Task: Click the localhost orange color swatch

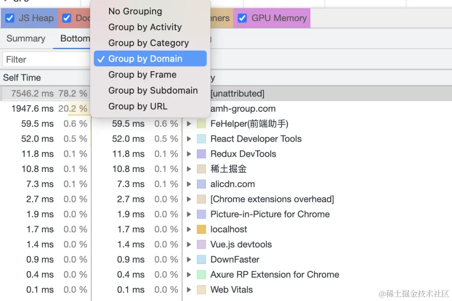Action: click(201, 230)
